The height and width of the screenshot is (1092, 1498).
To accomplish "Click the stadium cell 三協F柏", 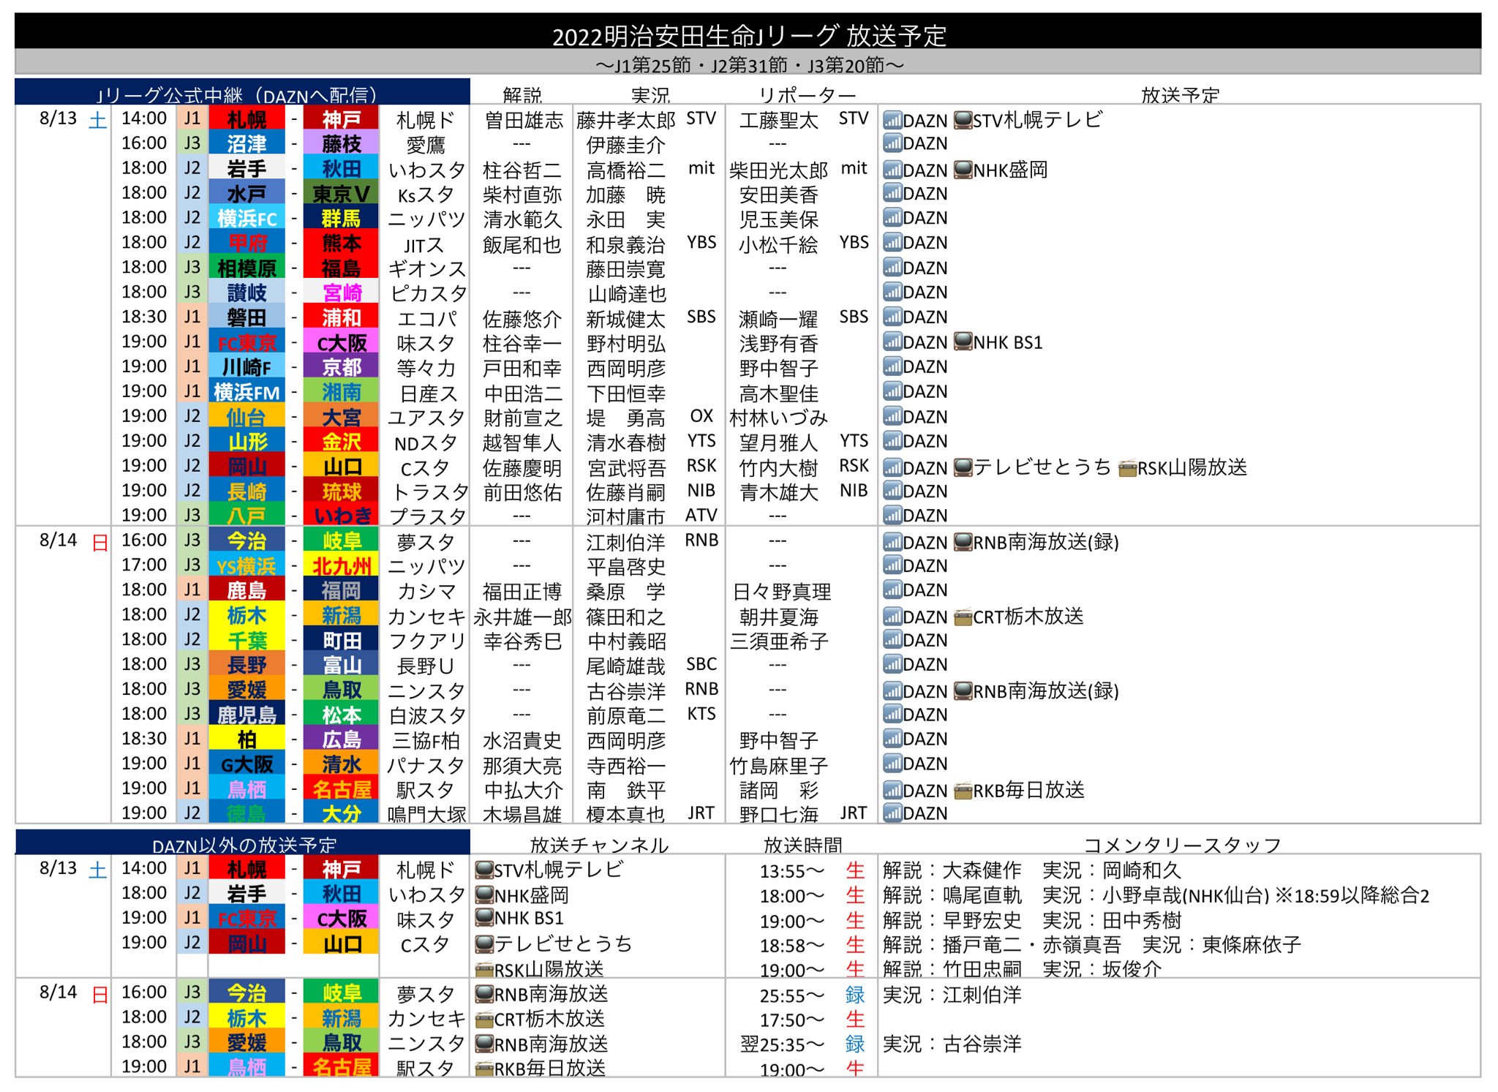I will pyautogui.click(x=426, y=740).
